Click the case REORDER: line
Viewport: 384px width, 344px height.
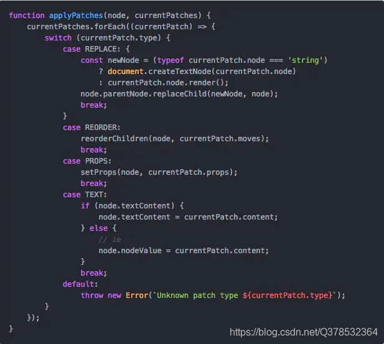pyautogui.click(x=91, y=128)
